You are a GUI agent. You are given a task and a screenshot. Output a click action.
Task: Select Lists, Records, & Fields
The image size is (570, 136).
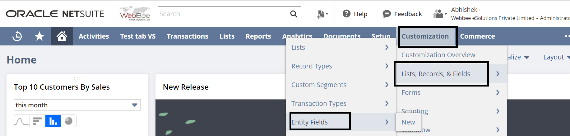pyautogui.click(x=436, y=74)
